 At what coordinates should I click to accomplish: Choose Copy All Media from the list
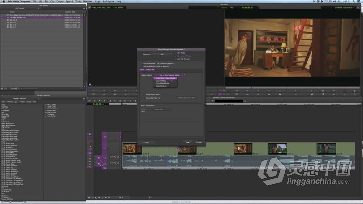pyautogui.click(x=161, y=81)
